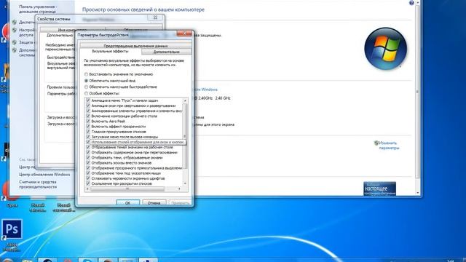Uncheck Отображение тени под указателем мыши
This screenshot has width=466, height=262.
tap(88, 173)
